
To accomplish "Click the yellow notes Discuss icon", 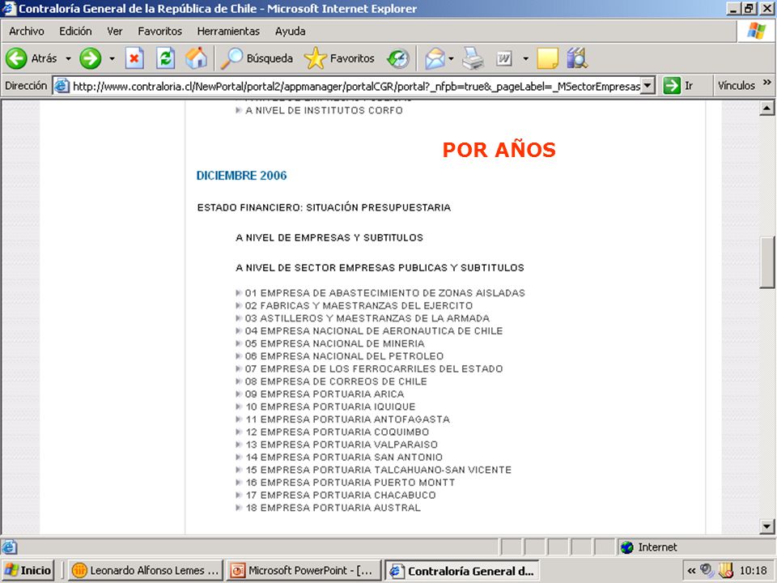I will [x=548, y=58].
